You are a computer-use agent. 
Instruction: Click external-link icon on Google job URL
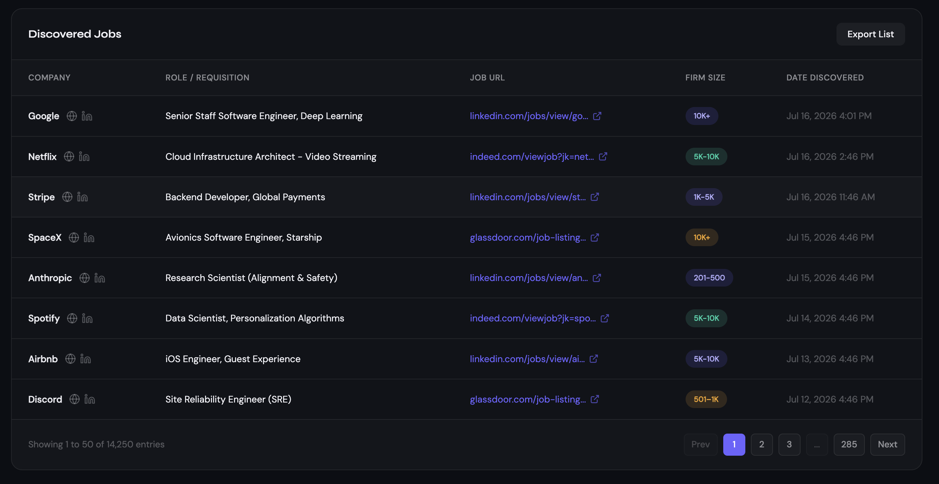pos(597,116)
